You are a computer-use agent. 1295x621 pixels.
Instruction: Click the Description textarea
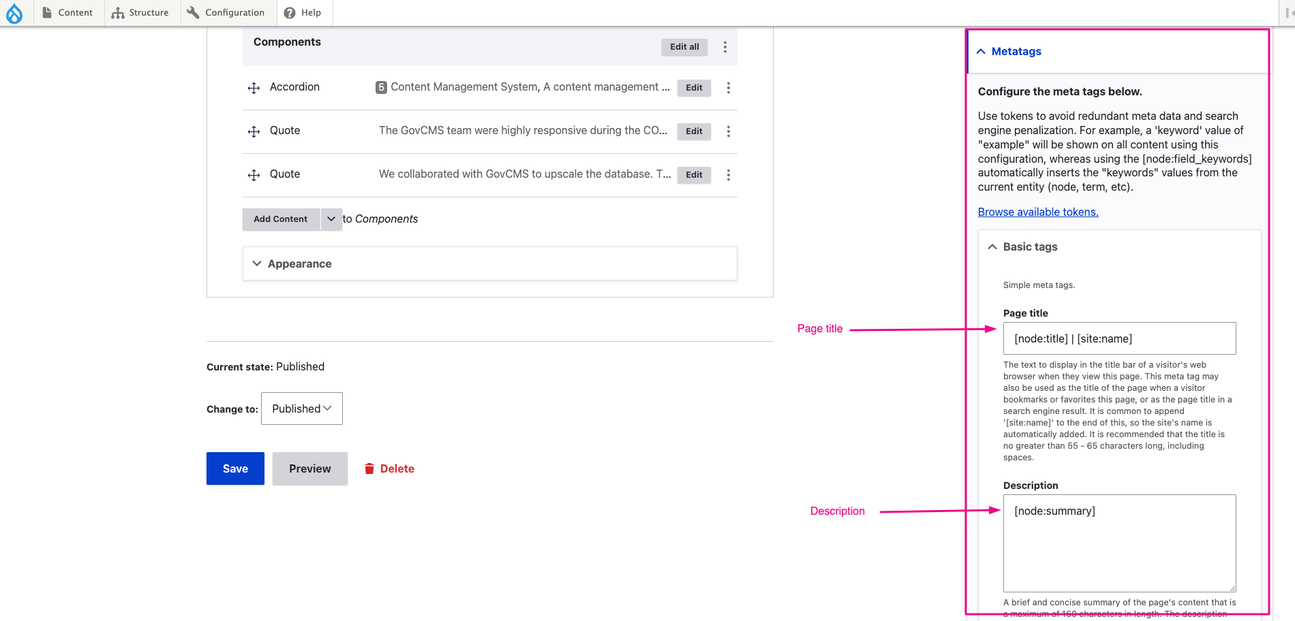pyautogui.click(x=1119, y=543)
